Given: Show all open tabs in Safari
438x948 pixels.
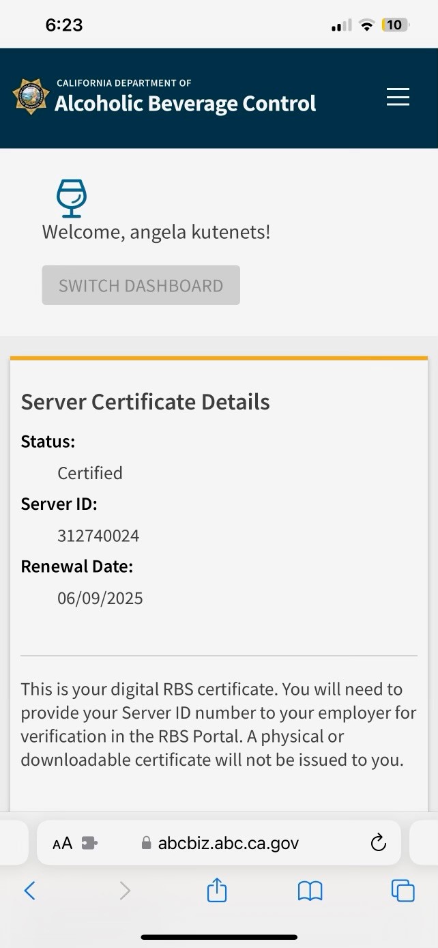Looking at the screenshot, I should tap(403, 891).
